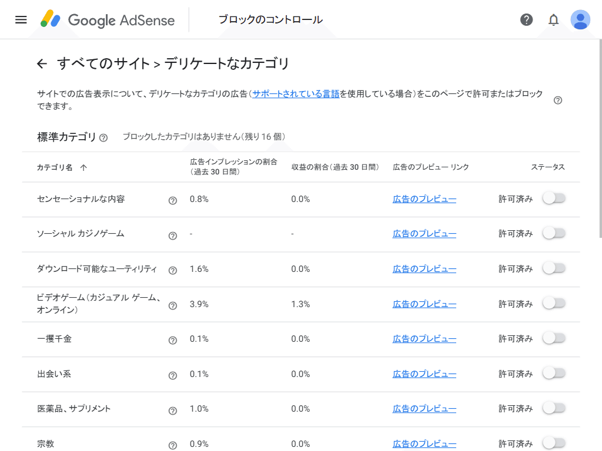Image resolution: width=602 pixels, height=451 pixels.
Task: Open 広告のプレビュー for ビデオゲーム
Action: [424, 304]
